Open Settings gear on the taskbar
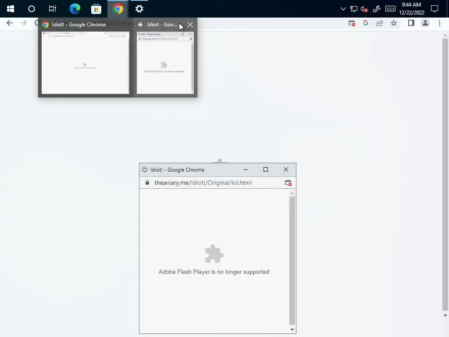This screenshot has height=337, width=449. 139,9
